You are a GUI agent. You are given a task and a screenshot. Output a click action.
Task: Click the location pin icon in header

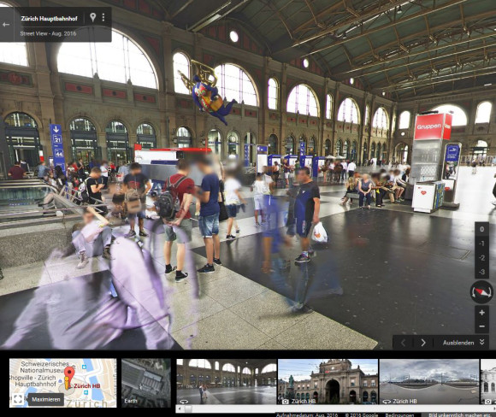[92, 17]
